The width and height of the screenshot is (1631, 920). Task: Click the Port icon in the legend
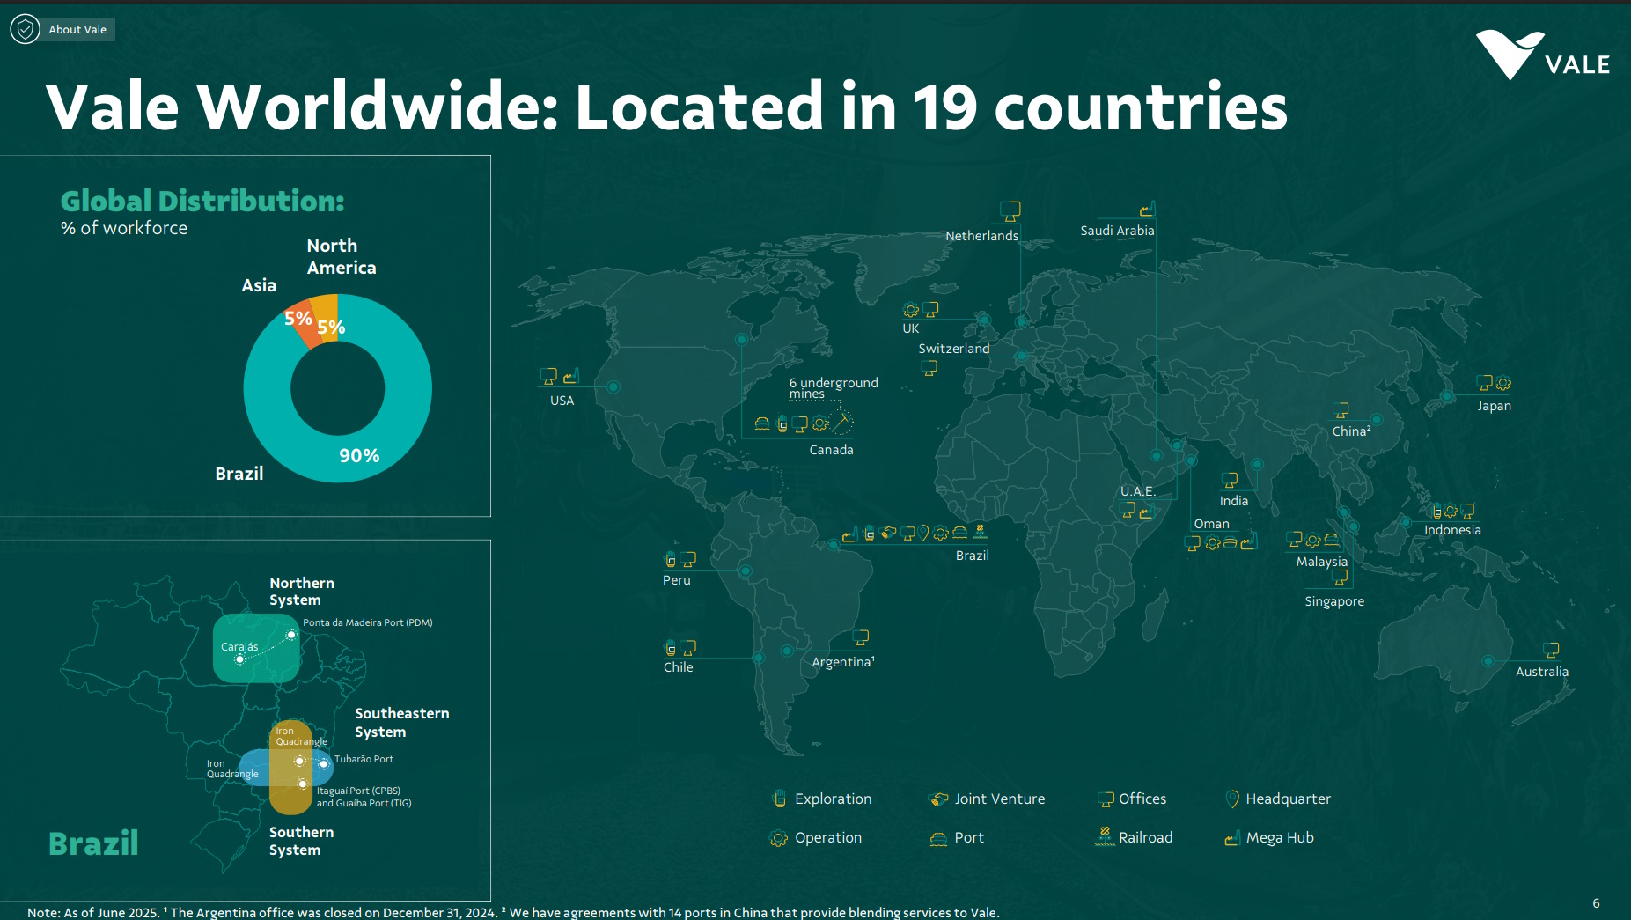pyautogui.click(x=938, y=838)
